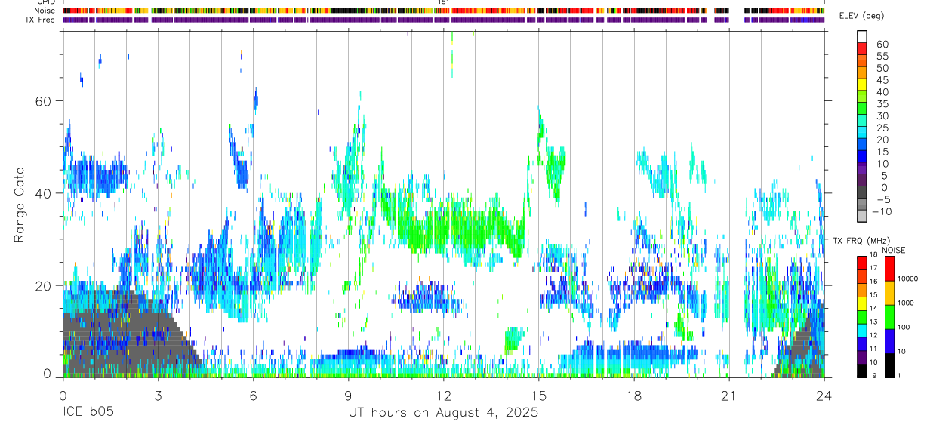Viewport: 927px width, 428px height.
Task: Pick the light gray bottom segment of elevation colorbar
Action: (862, 215)
